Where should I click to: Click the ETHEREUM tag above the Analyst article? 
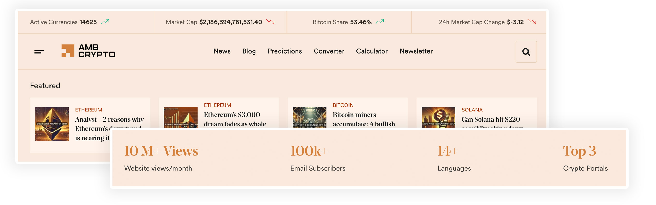89,110
